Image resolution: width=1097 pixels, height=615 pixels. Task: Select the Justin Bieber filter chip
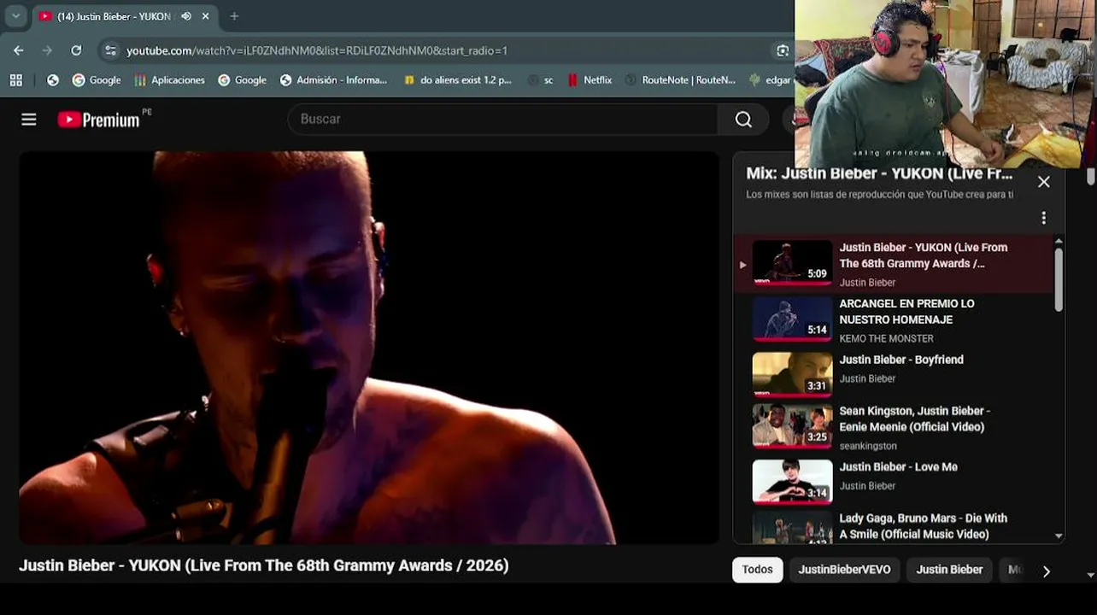pos(949,570)
